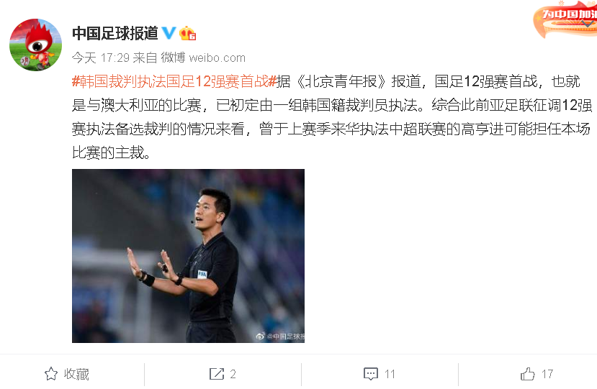Open the 11 comments count
Viewport: 597px width, 389px height.
390,374
